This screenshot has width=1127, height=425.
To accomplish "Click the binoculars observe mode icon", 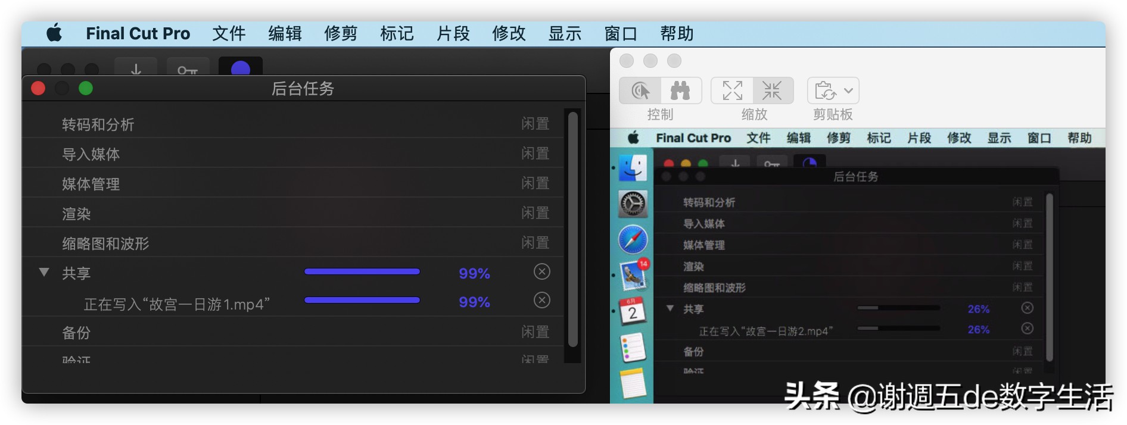I will point(680,90).
